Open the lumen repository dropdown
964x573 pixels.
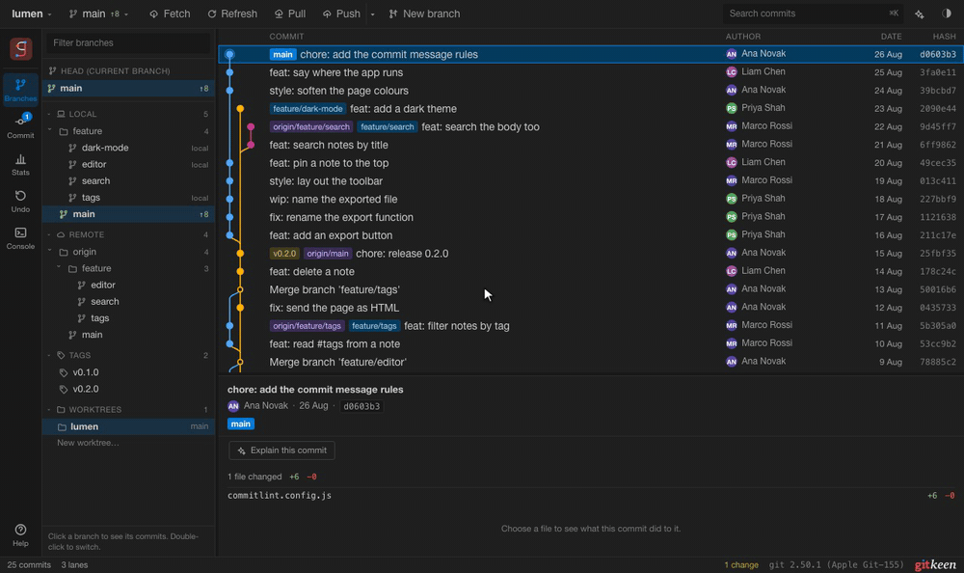tap(32, 14)
